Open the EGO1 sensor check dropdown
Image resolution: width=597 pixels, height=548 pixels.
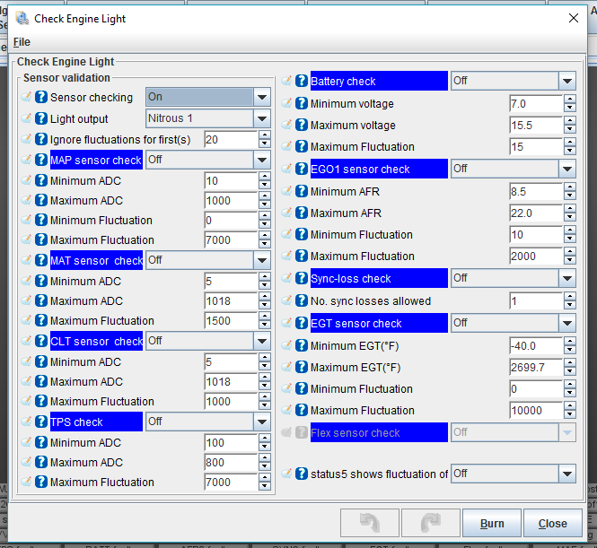567,169
